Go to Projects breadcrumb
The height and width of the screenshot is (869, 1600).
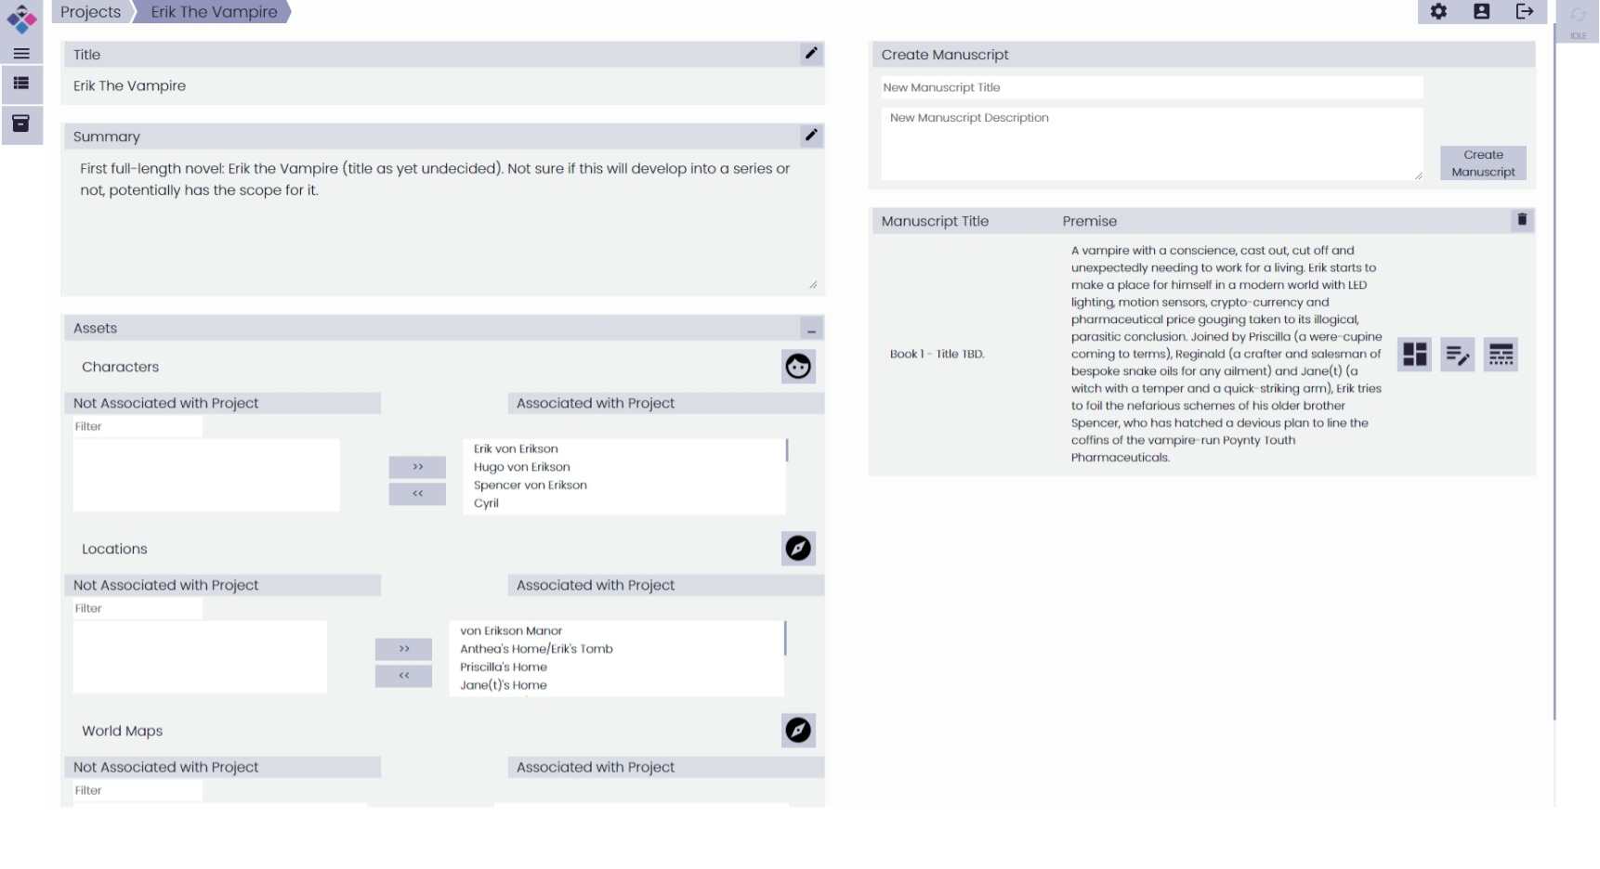tap(91, 12)
